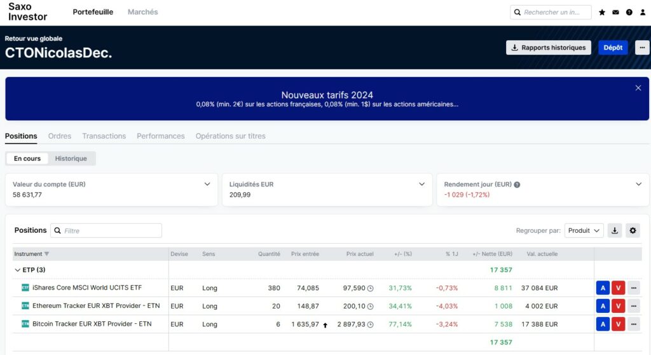Click Retour vue globale link
This screenshot has width=651, height=355.
(x=34, y=38)
